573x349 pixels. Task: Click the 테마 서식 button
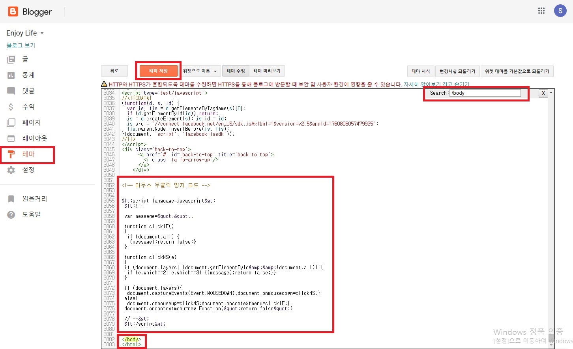(421, 71)
